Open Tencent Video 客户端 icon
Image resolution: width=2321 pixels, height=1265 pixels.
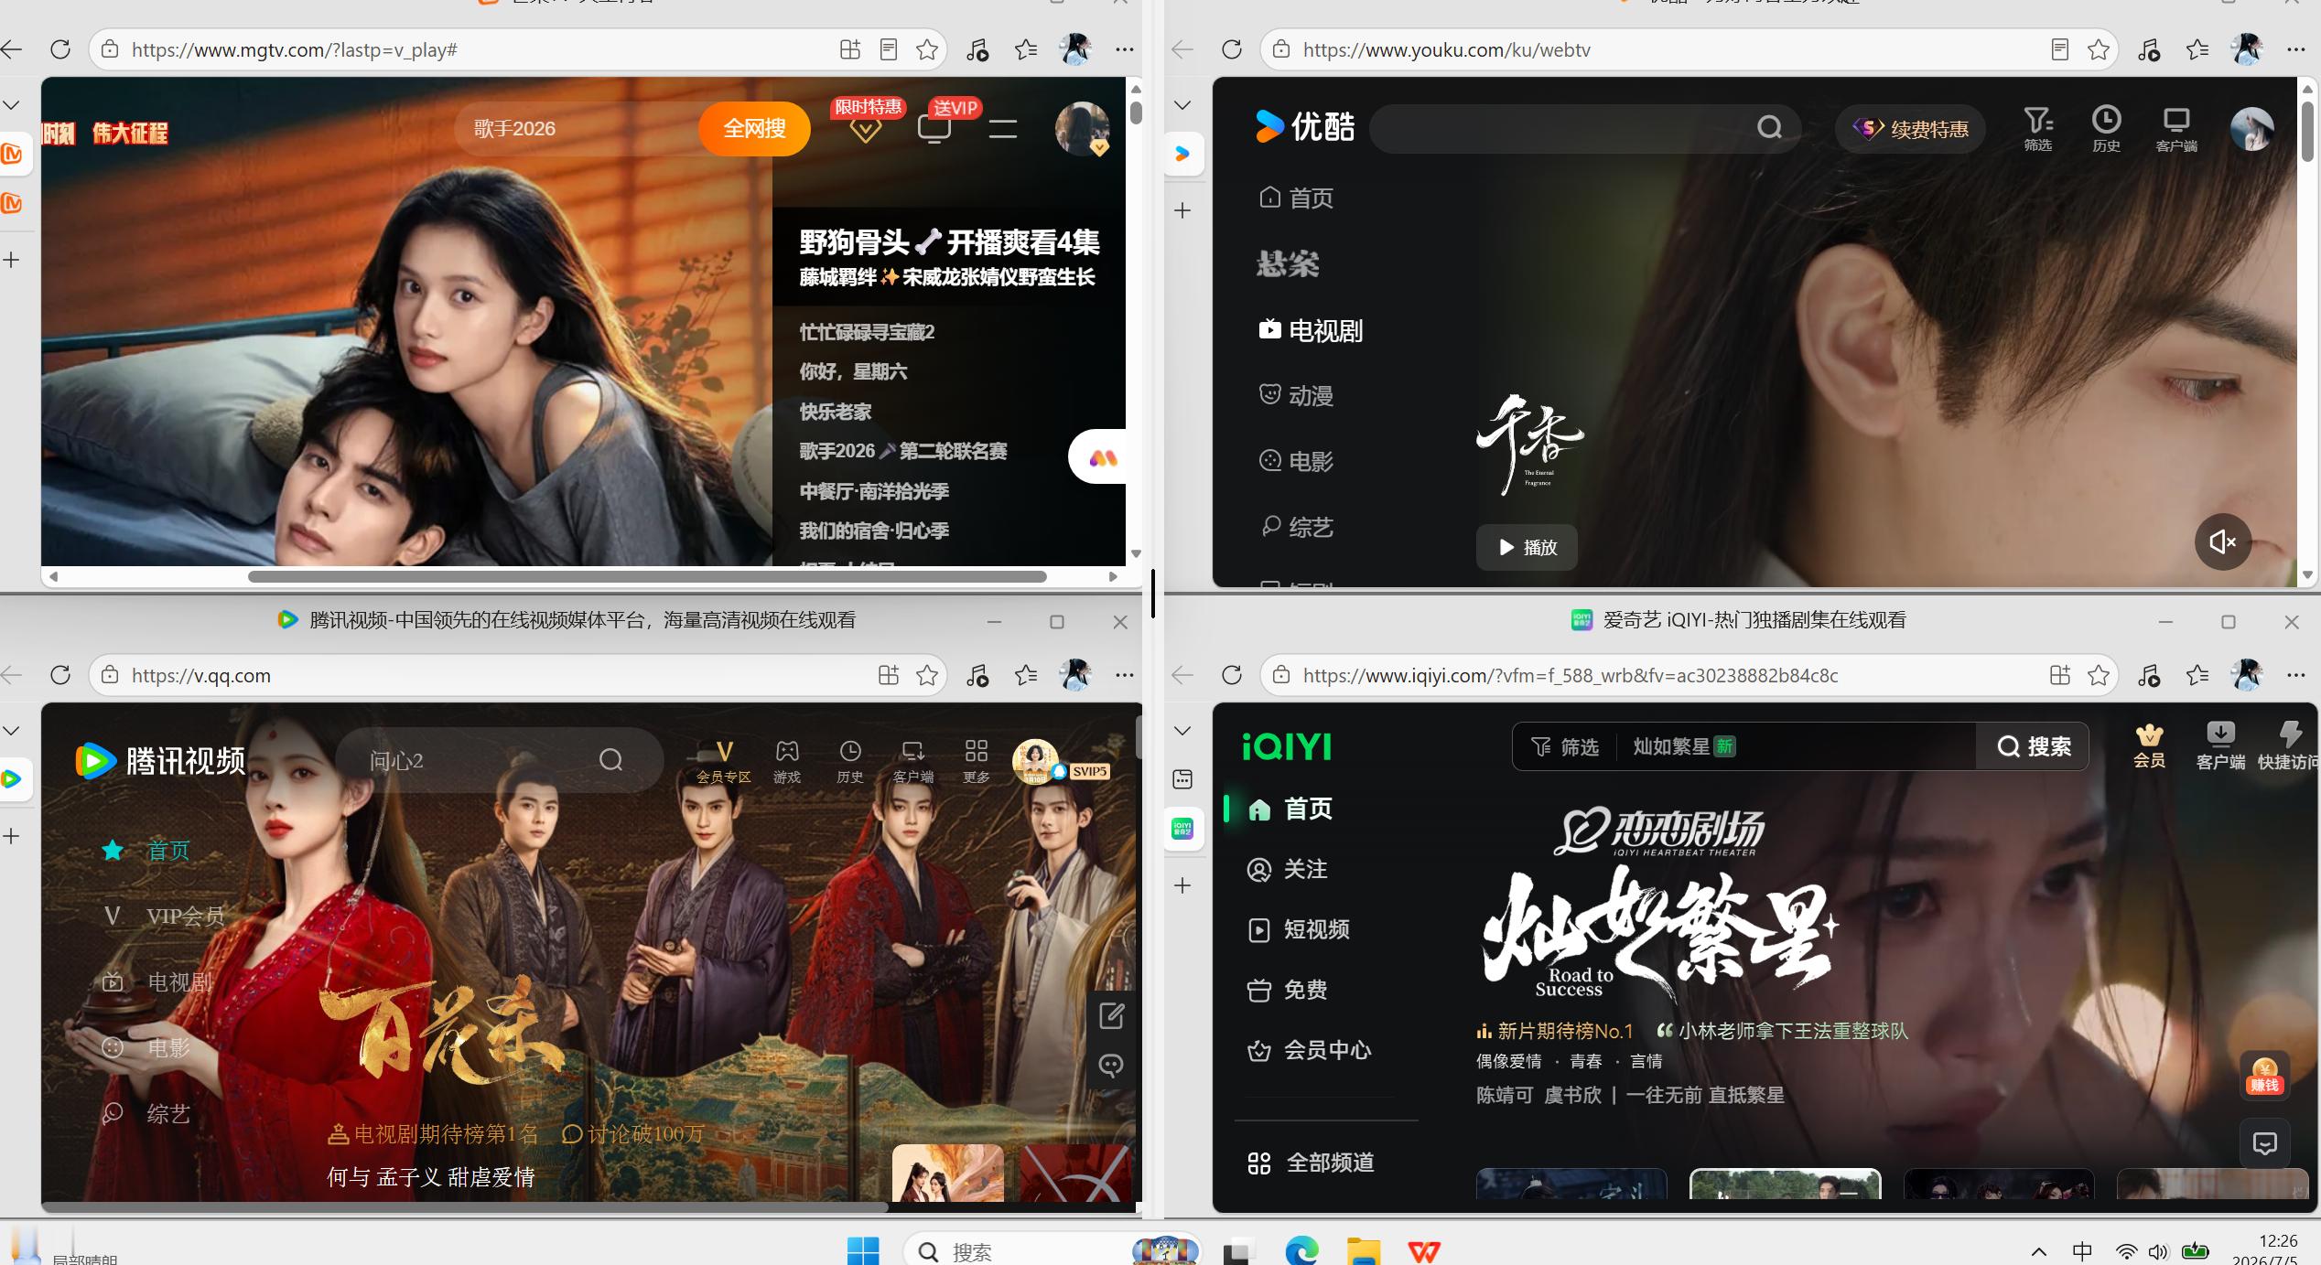pos(913,761)
